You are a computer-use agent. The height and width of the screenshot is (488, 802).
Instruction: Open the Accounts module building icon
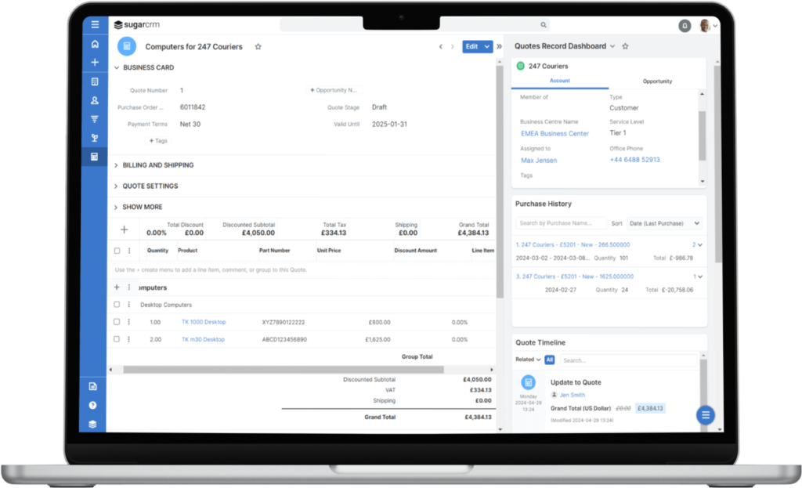tap(95, 81)
